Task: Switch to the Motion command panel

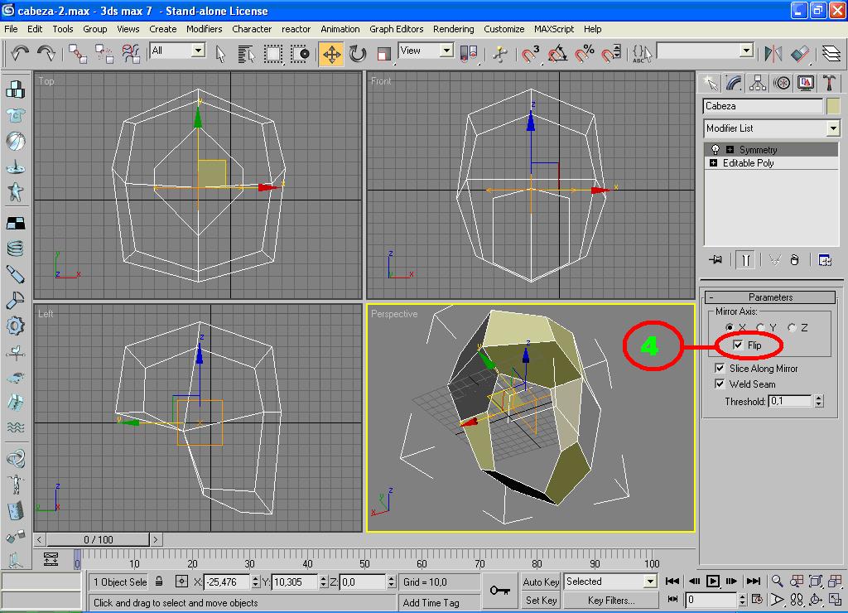Action: click(782, 83)
